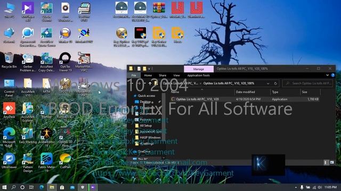This screenshot has width=341, height=191.
Task: Open Task View on the taskbar
Action: tap(31, 187)
